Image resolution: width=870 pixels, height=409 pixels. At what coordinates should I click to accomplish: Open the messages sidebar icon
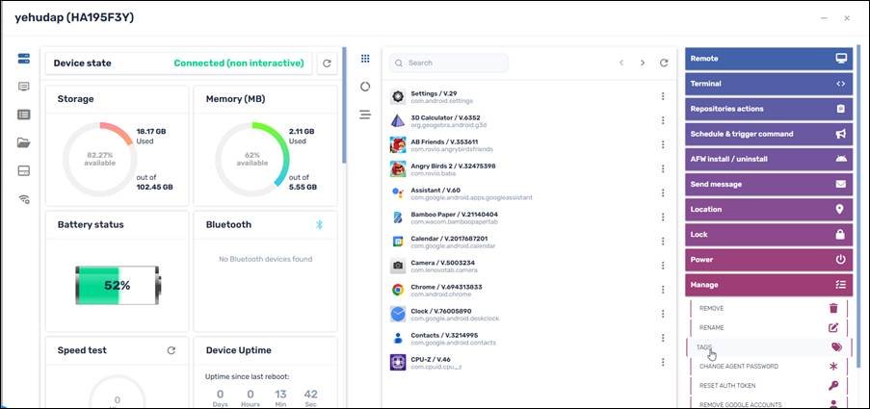pos(24,87)
